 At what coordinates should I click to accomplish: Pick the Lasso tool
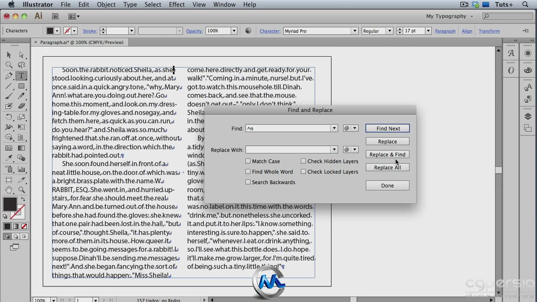(x=21, y=65)
